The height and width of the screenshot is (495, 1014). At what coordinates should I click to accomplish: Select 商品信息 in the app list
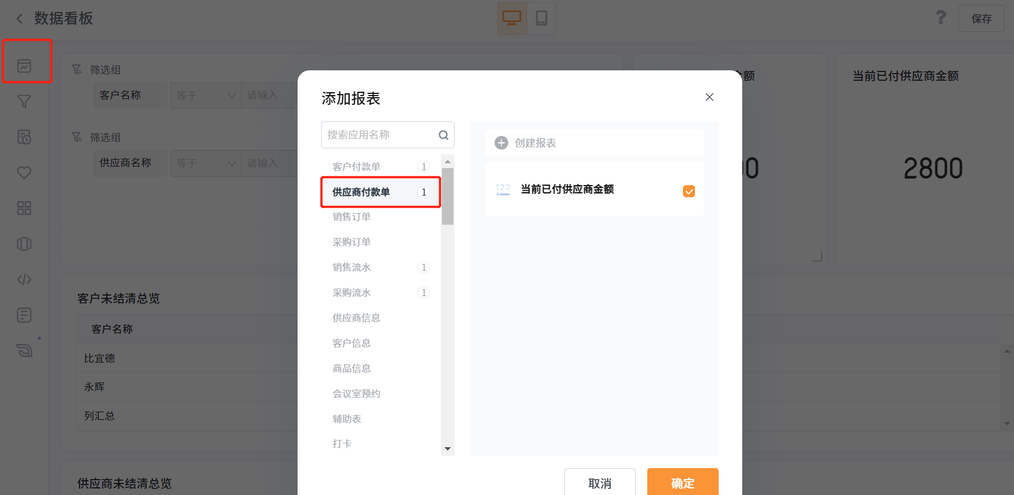[380, 368]
